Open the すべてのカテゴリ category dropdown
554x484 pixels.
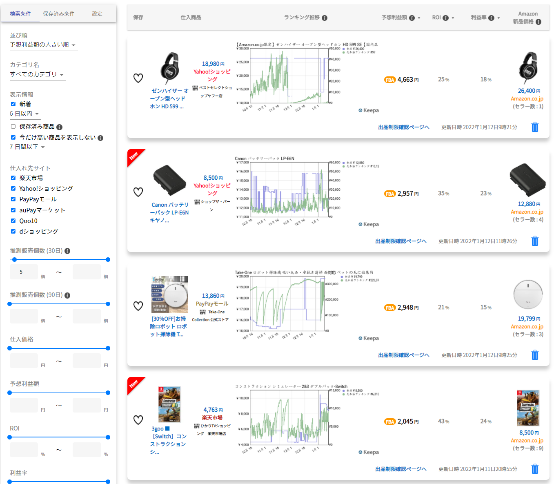pos(38,75)
